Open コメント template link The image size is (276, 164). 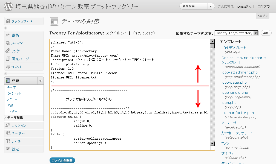pos(226,143)
